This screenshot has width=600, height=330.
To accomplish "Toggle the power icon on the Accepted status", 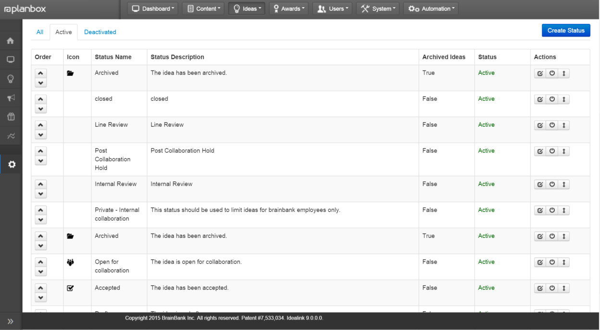I will tap(552, 288).
